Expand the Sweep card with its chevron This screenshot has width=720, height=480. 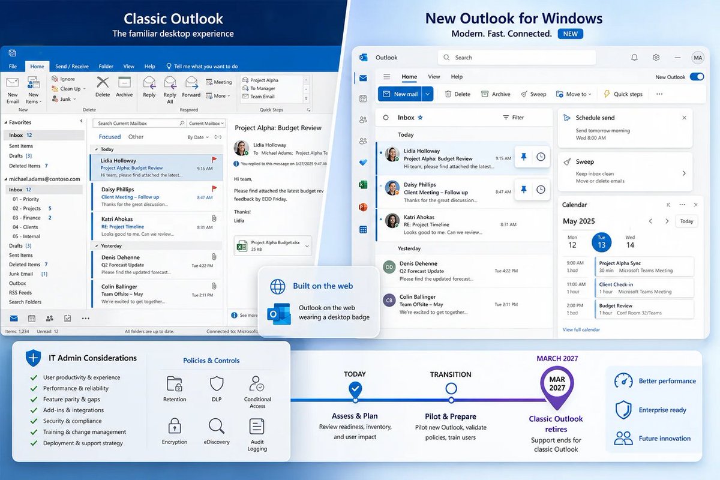point(684,173)
